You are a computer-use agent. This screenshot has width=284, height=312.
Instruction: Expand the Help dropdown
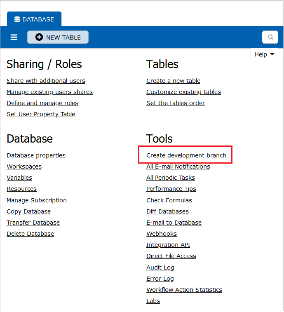[x=264, y=54]
